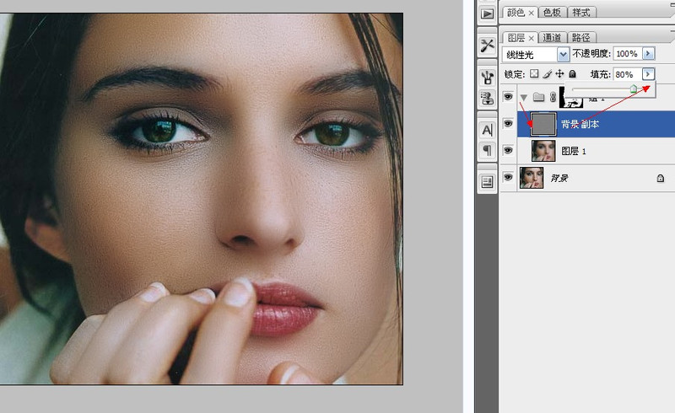Switch to the 色板 tab
Screen dimensions: 675x413
coord(552,13)
